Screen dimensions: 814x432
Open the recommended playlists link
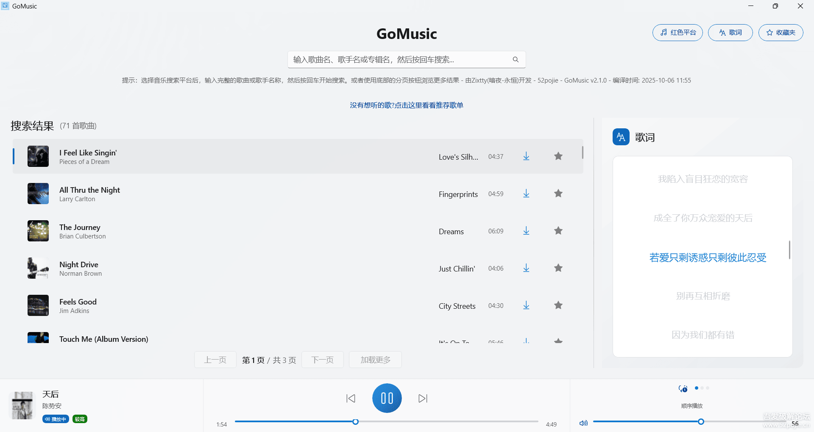tap(406, 105)
